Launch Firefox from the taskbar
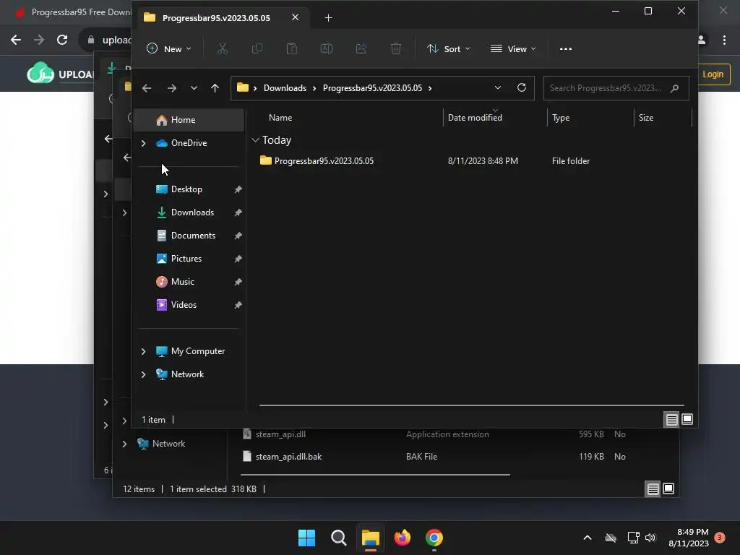The width and height of the screenshot is (740, 555). (x=402, y=538)
